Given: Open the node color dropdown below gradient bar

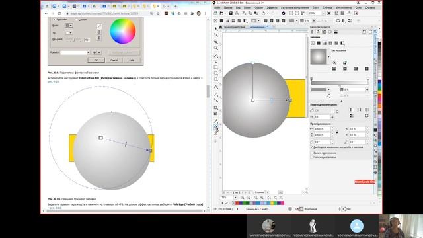Looking at the screenshot, I should 328,90.
